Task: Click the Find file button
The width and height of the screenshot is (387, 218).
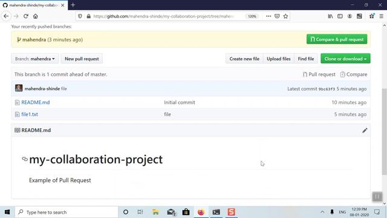Action: pyautogui.click(x=306, y=59)
